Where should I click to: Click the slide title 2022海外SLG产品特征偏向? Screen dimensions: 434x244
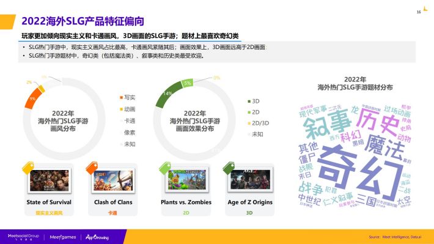click(x=83, y=21)
